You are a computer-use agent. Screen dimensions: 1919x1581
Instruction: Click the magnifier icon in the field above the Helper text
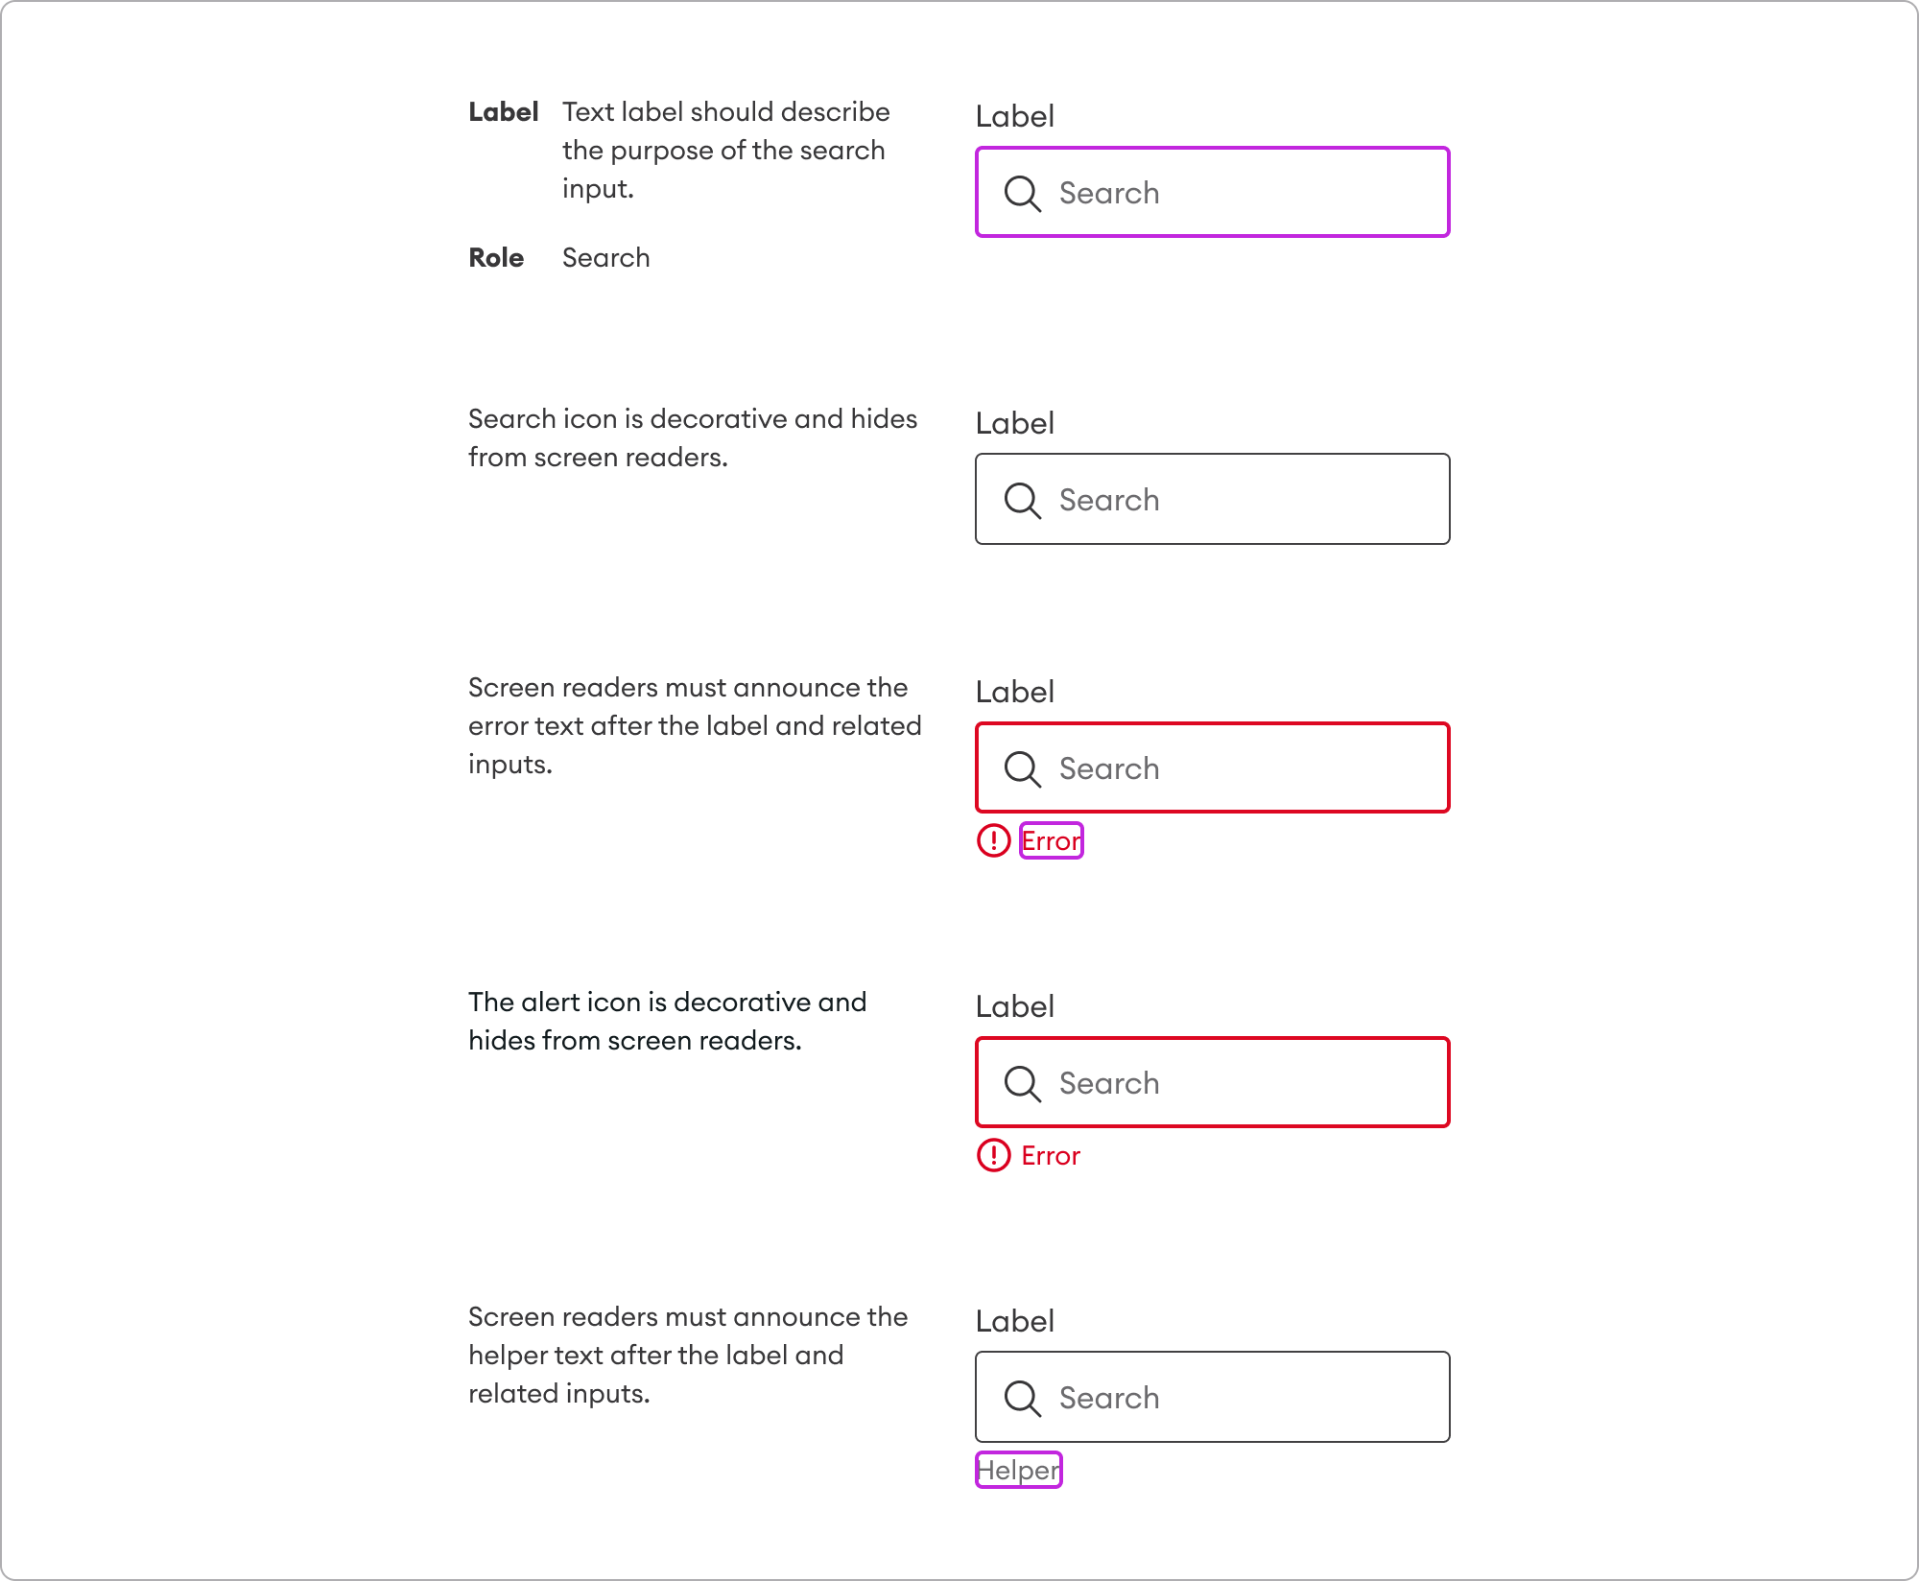1022,1398
